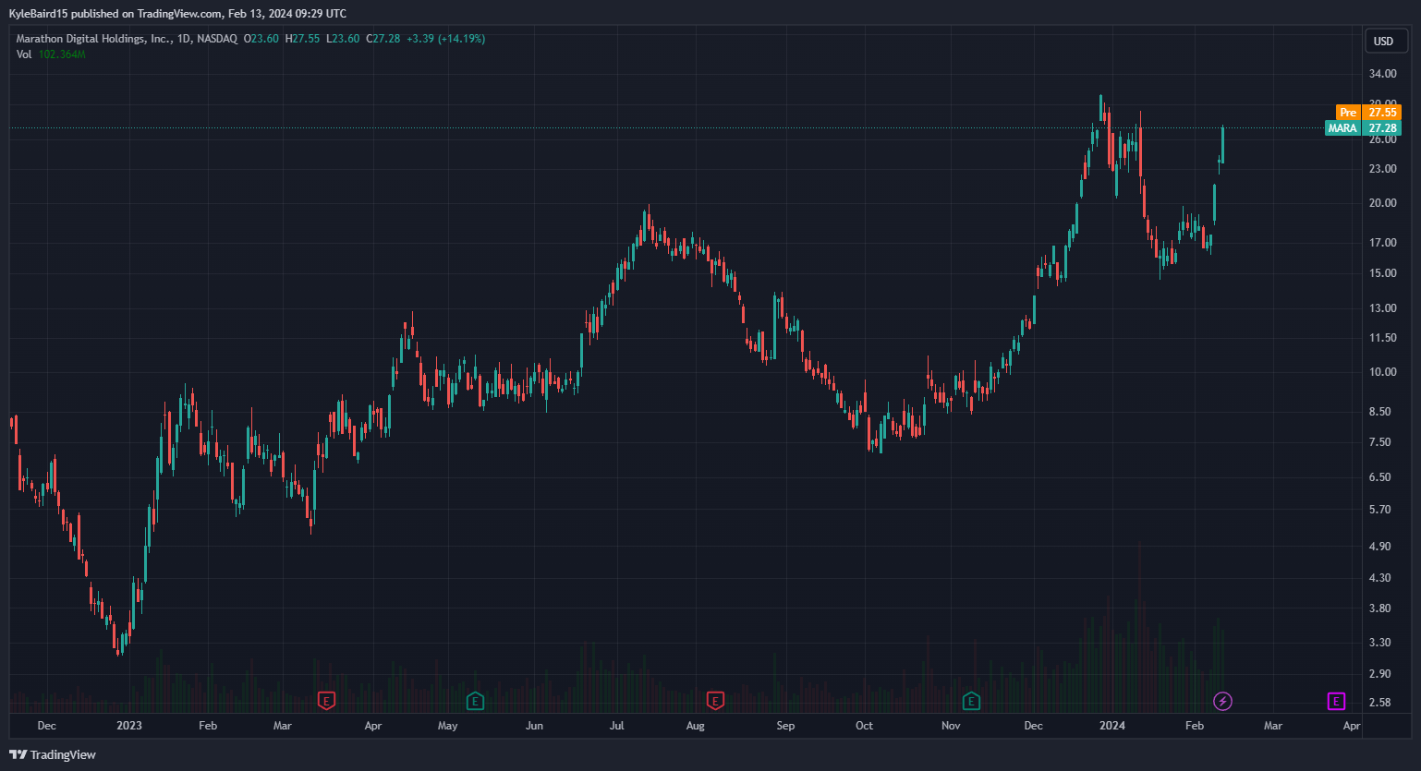This screenshot has height=771, width=1421.
Task: Click the TradingView logo at bottom left
Action: (x=53, y=754)
